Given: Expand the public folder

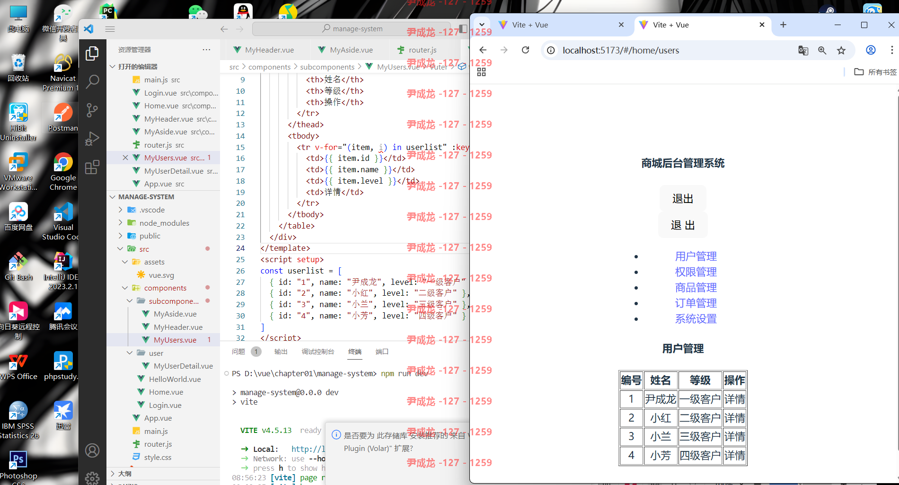Looking at the screenshot, I should click(120, 236).
